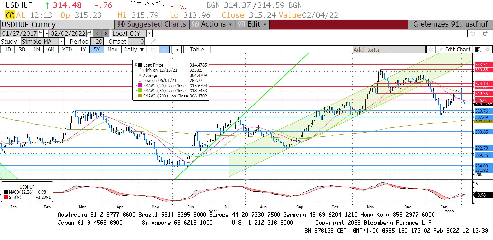Focus the Add Data input field

(x=389, y=50)
